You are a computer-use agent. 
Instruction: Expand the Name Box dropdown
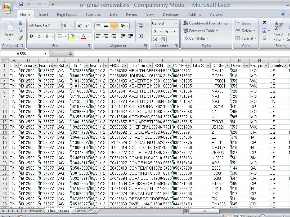click(45, 53)
